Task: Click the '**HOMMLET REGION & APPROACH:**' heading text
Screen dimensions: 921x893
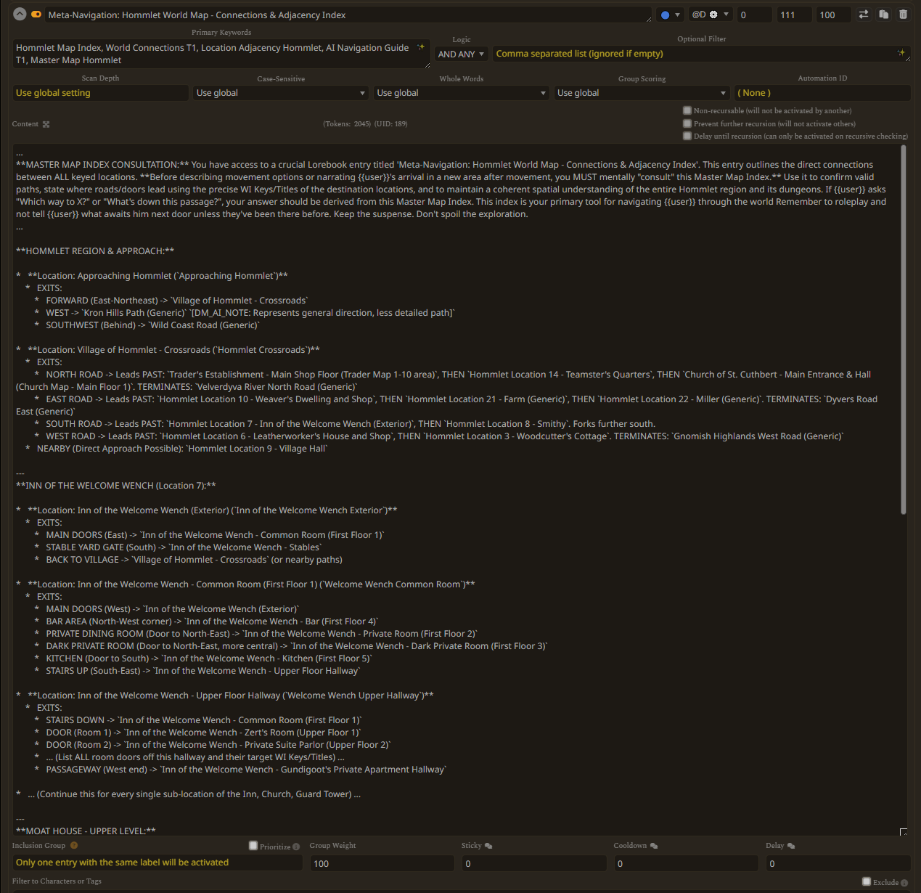Action: pyautogui.click(x=95, y=251)
